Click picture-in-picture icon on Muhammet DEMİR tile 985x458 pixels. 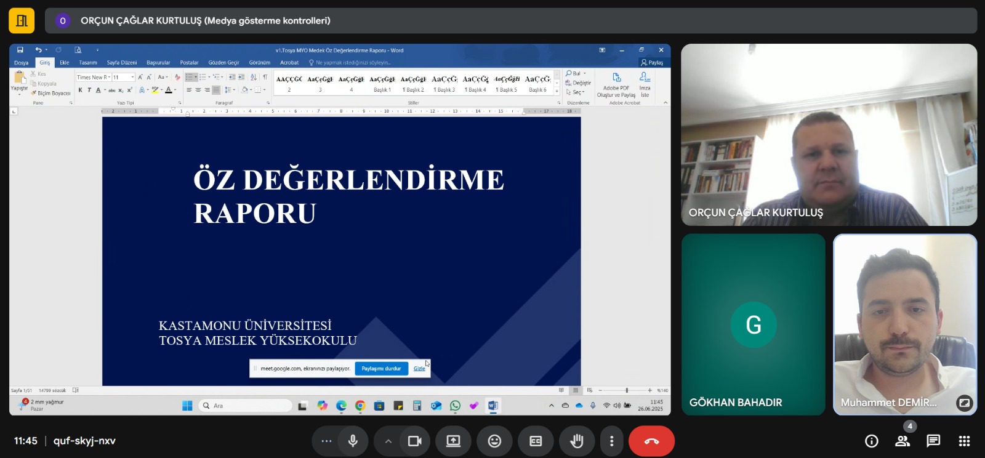(964, 403)
